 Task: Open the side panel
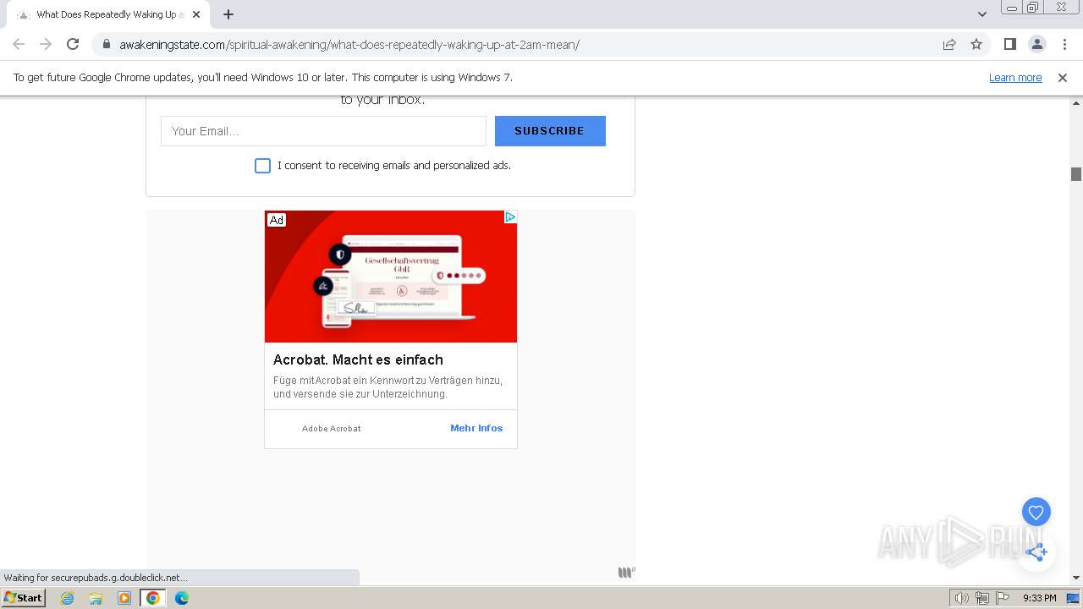1009,44
